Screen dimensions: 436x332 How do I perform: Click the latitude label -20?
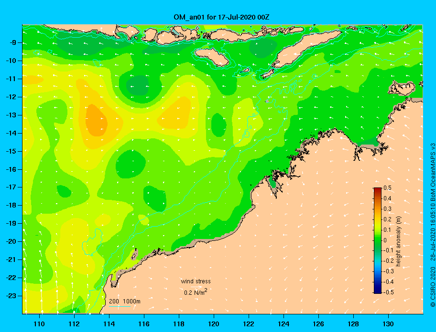click(11, 241)
